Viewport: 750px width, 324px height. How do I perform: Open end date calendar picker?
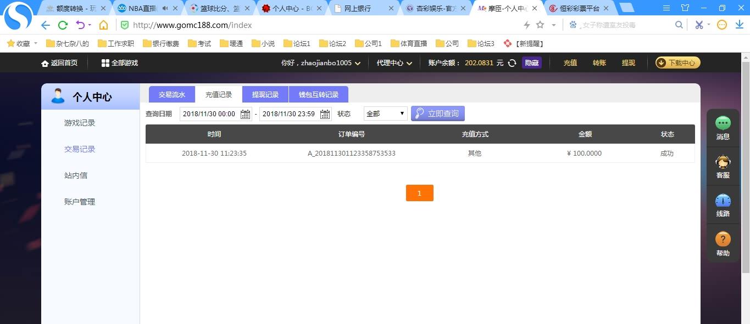[325, 114]
